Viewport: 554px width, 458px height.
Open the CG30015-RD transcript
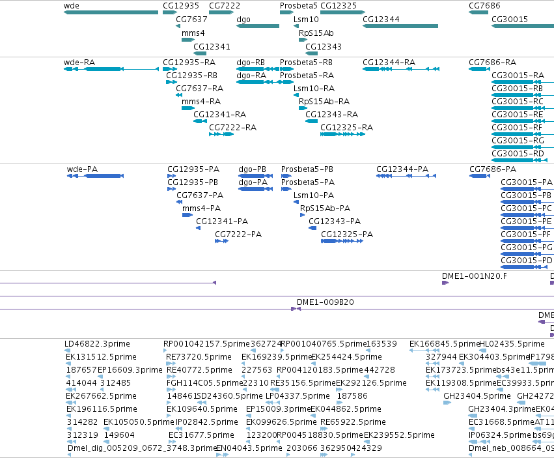[519, 160]
